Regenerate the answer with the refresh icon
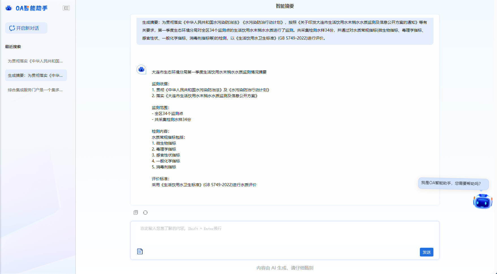497x274 pixels. click(145, 212)
